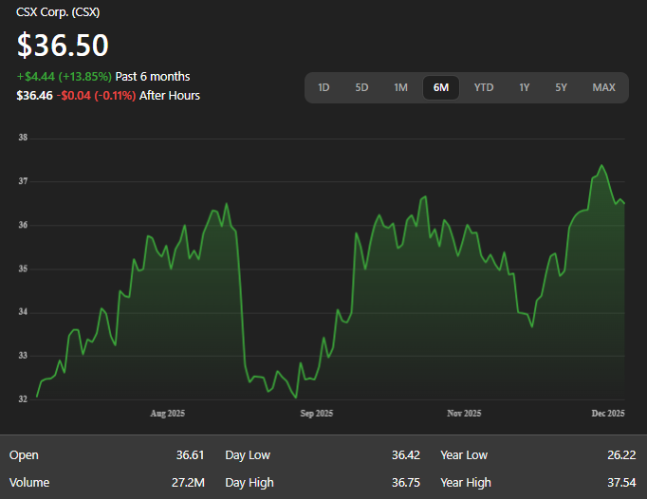Click the 36 y-axis label
The width and height of the screenshot is (647, 499).
pos(23,225)
